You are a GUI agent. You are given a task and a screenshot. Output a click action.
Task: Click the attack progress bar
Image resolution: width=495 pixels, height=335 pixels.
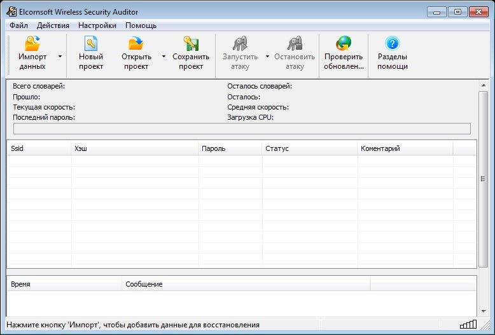click(x=242, y=129)
